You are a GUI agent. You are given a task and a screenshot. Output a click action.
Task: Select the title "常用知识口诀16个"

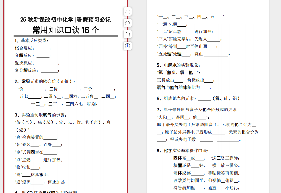click(x=66, y=30)
